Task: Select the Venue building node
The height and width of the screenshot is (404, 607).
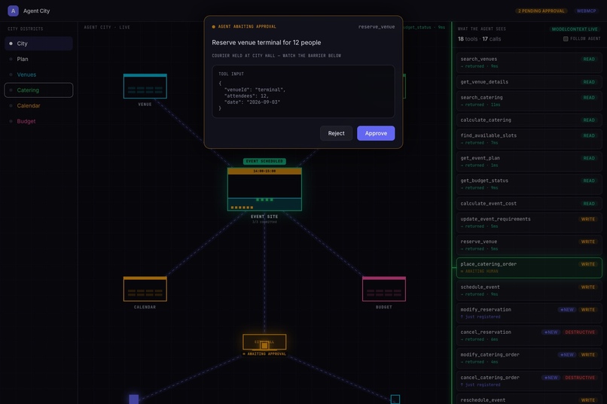Action: point(145,87)
